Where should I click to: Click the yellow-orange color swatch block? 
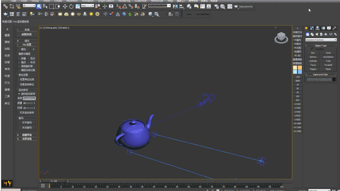click(x=300, y=67)
